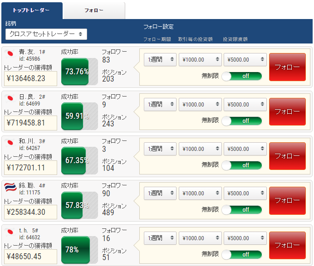Click earnings field ¥172701.11

point(30,168)
